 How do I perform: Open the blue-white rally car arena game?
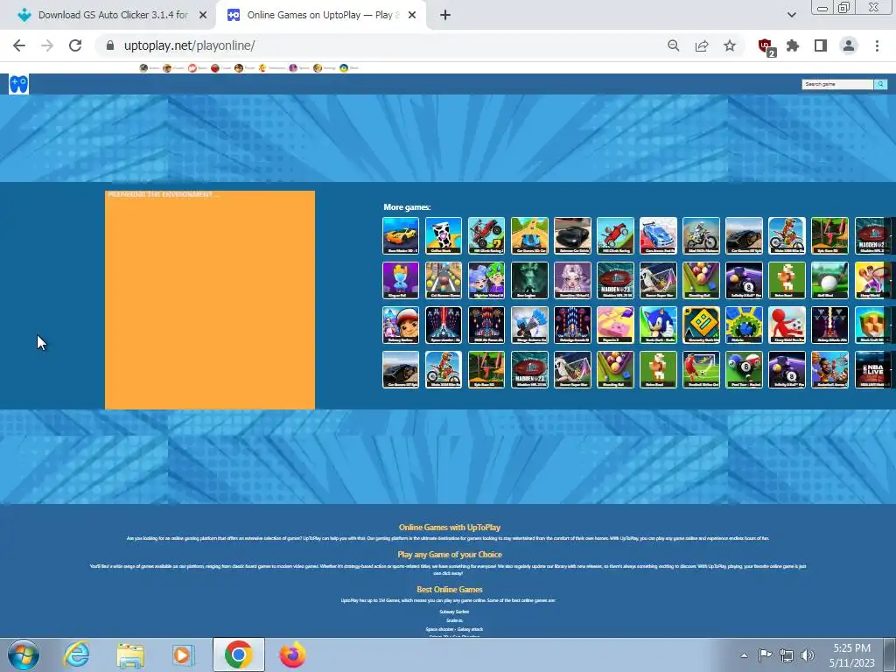tap(658, 235)
